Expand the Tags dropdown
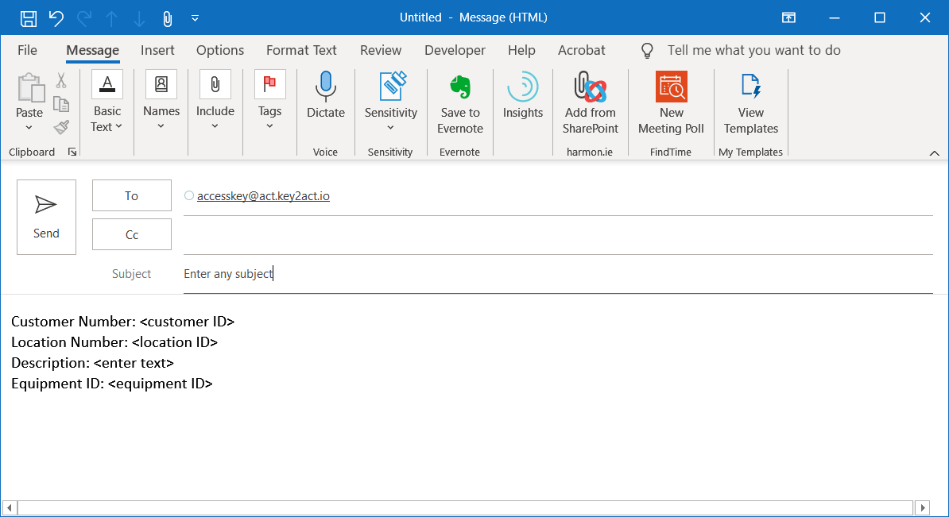The height and width of the screenshot is (517, 949). coord(269,125)
